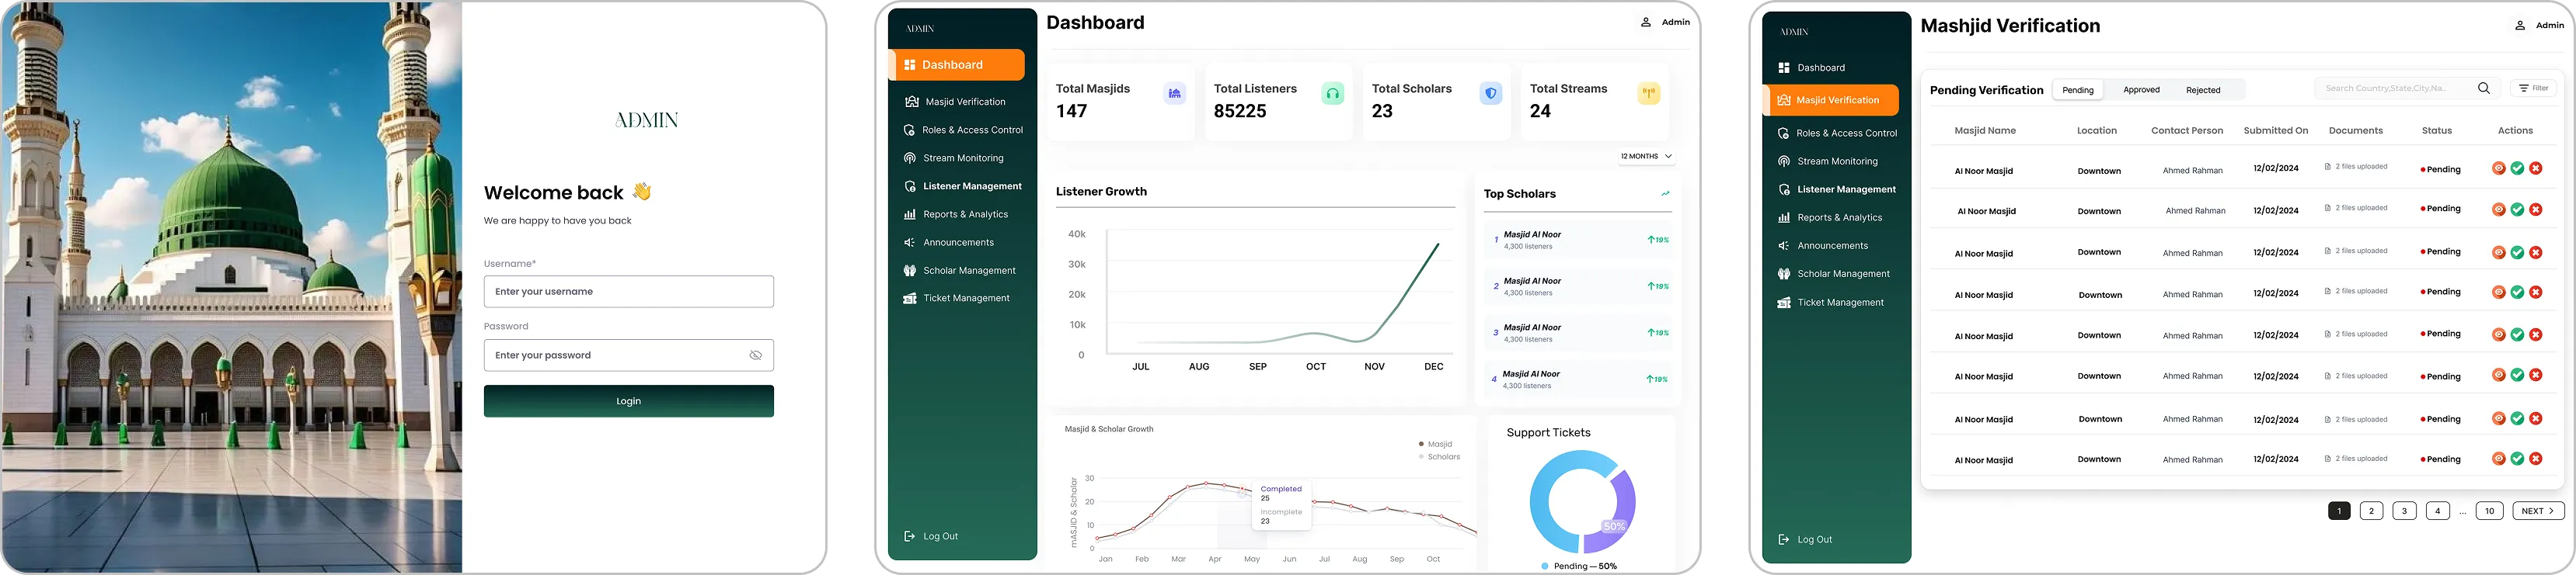Image resolution: width=2576 pixels, height=575 pixels.
Task: Open Masjid Verification icon in Dashboard screen sidebar
Action: click(911, 102)
